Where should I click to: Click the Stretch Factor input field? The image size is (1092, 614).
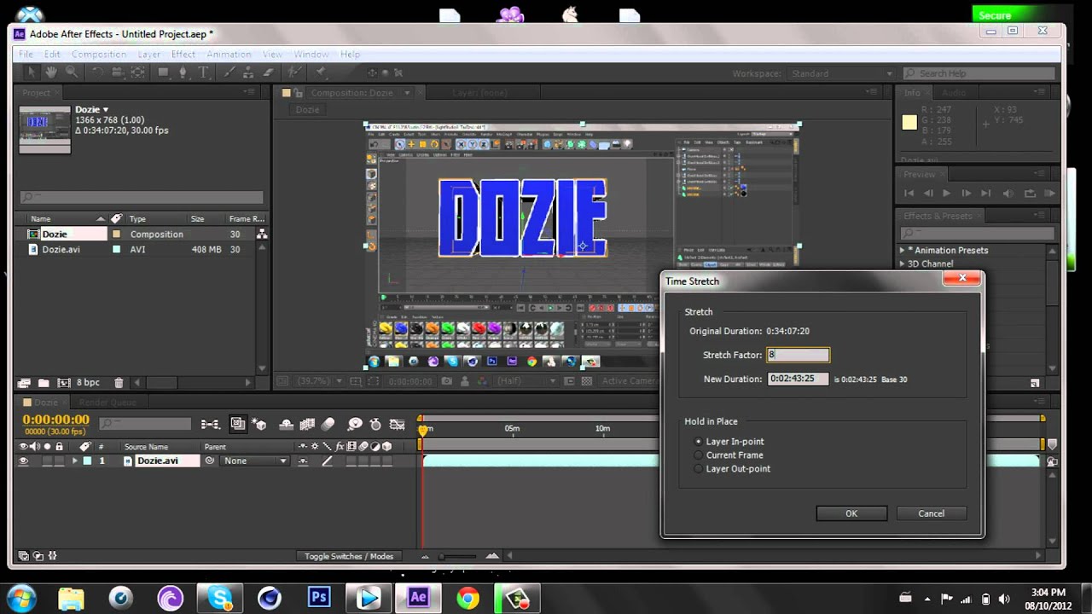(798, 355)
